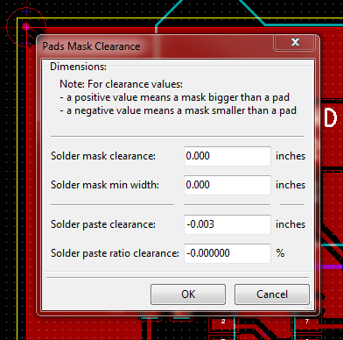Click the Solder paste ratio clearance field
The image size is (343, 340).
(227, 253)
